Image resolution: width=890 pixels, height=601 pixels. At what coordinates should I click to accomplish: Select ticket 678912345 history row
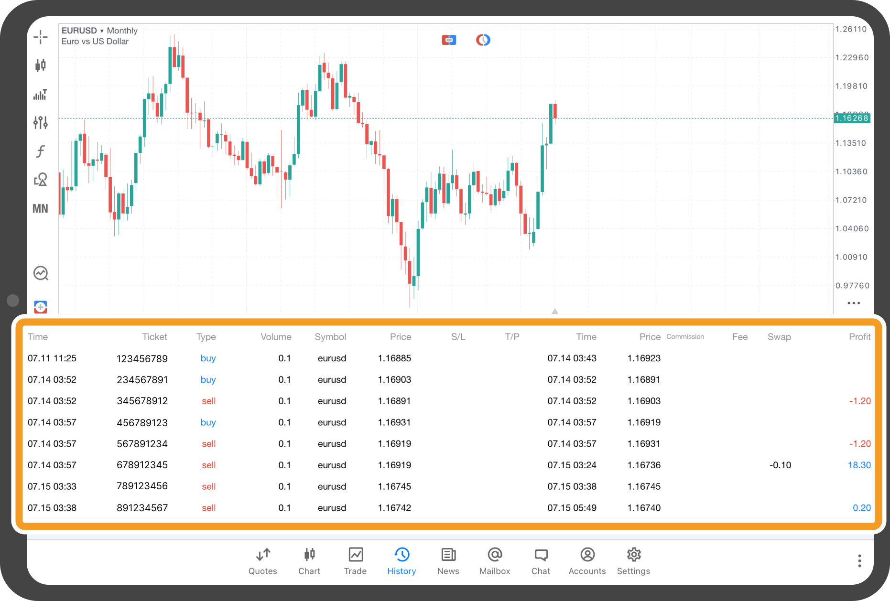click(x=449, y=465)
